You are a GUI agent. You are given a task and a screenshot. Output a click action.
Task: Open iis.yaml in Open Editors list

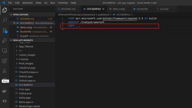tap(32, 36)
